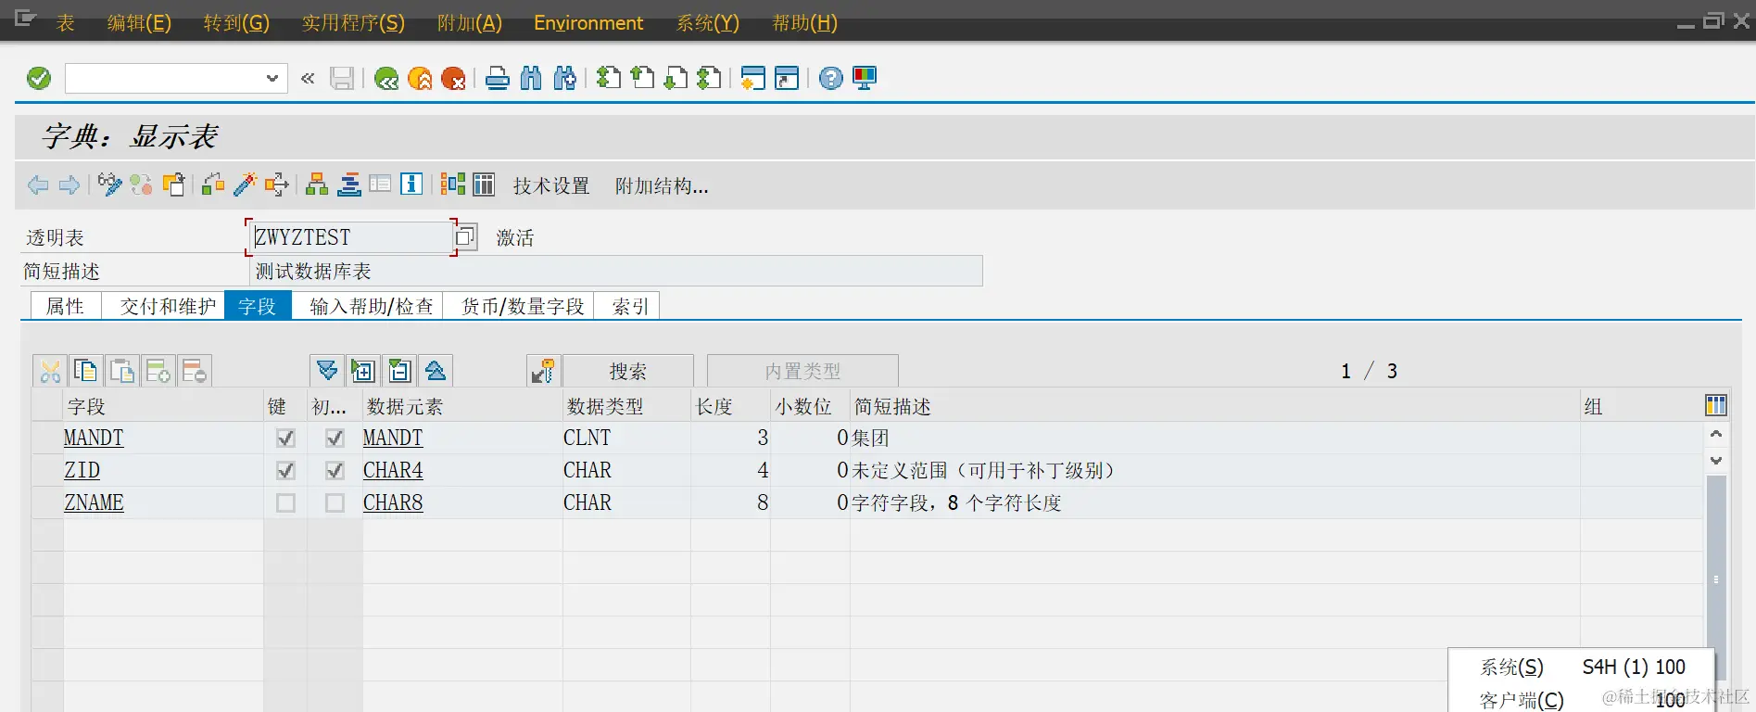Click the Cut scissors icon in field toolbar

click(50, 372)
